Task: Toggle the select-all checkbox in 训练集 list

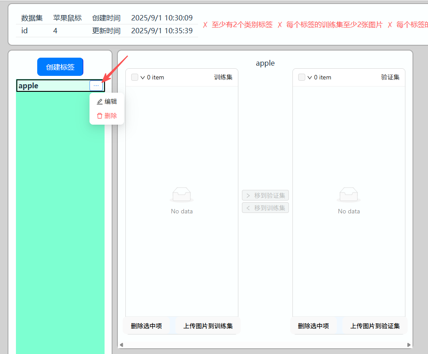Action: [135, 77]
